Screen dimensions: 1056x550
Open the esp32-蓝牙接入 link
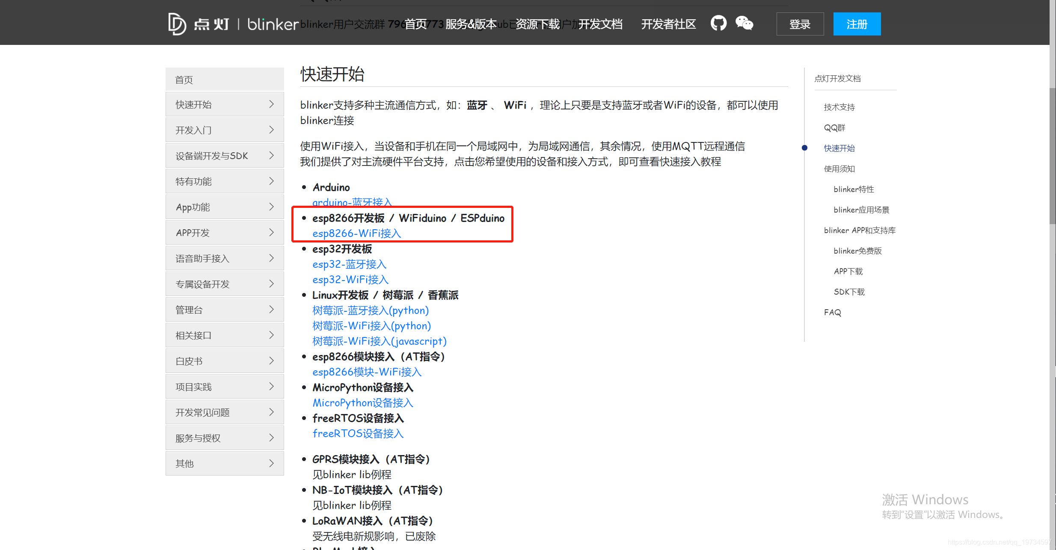coord(349,264)
